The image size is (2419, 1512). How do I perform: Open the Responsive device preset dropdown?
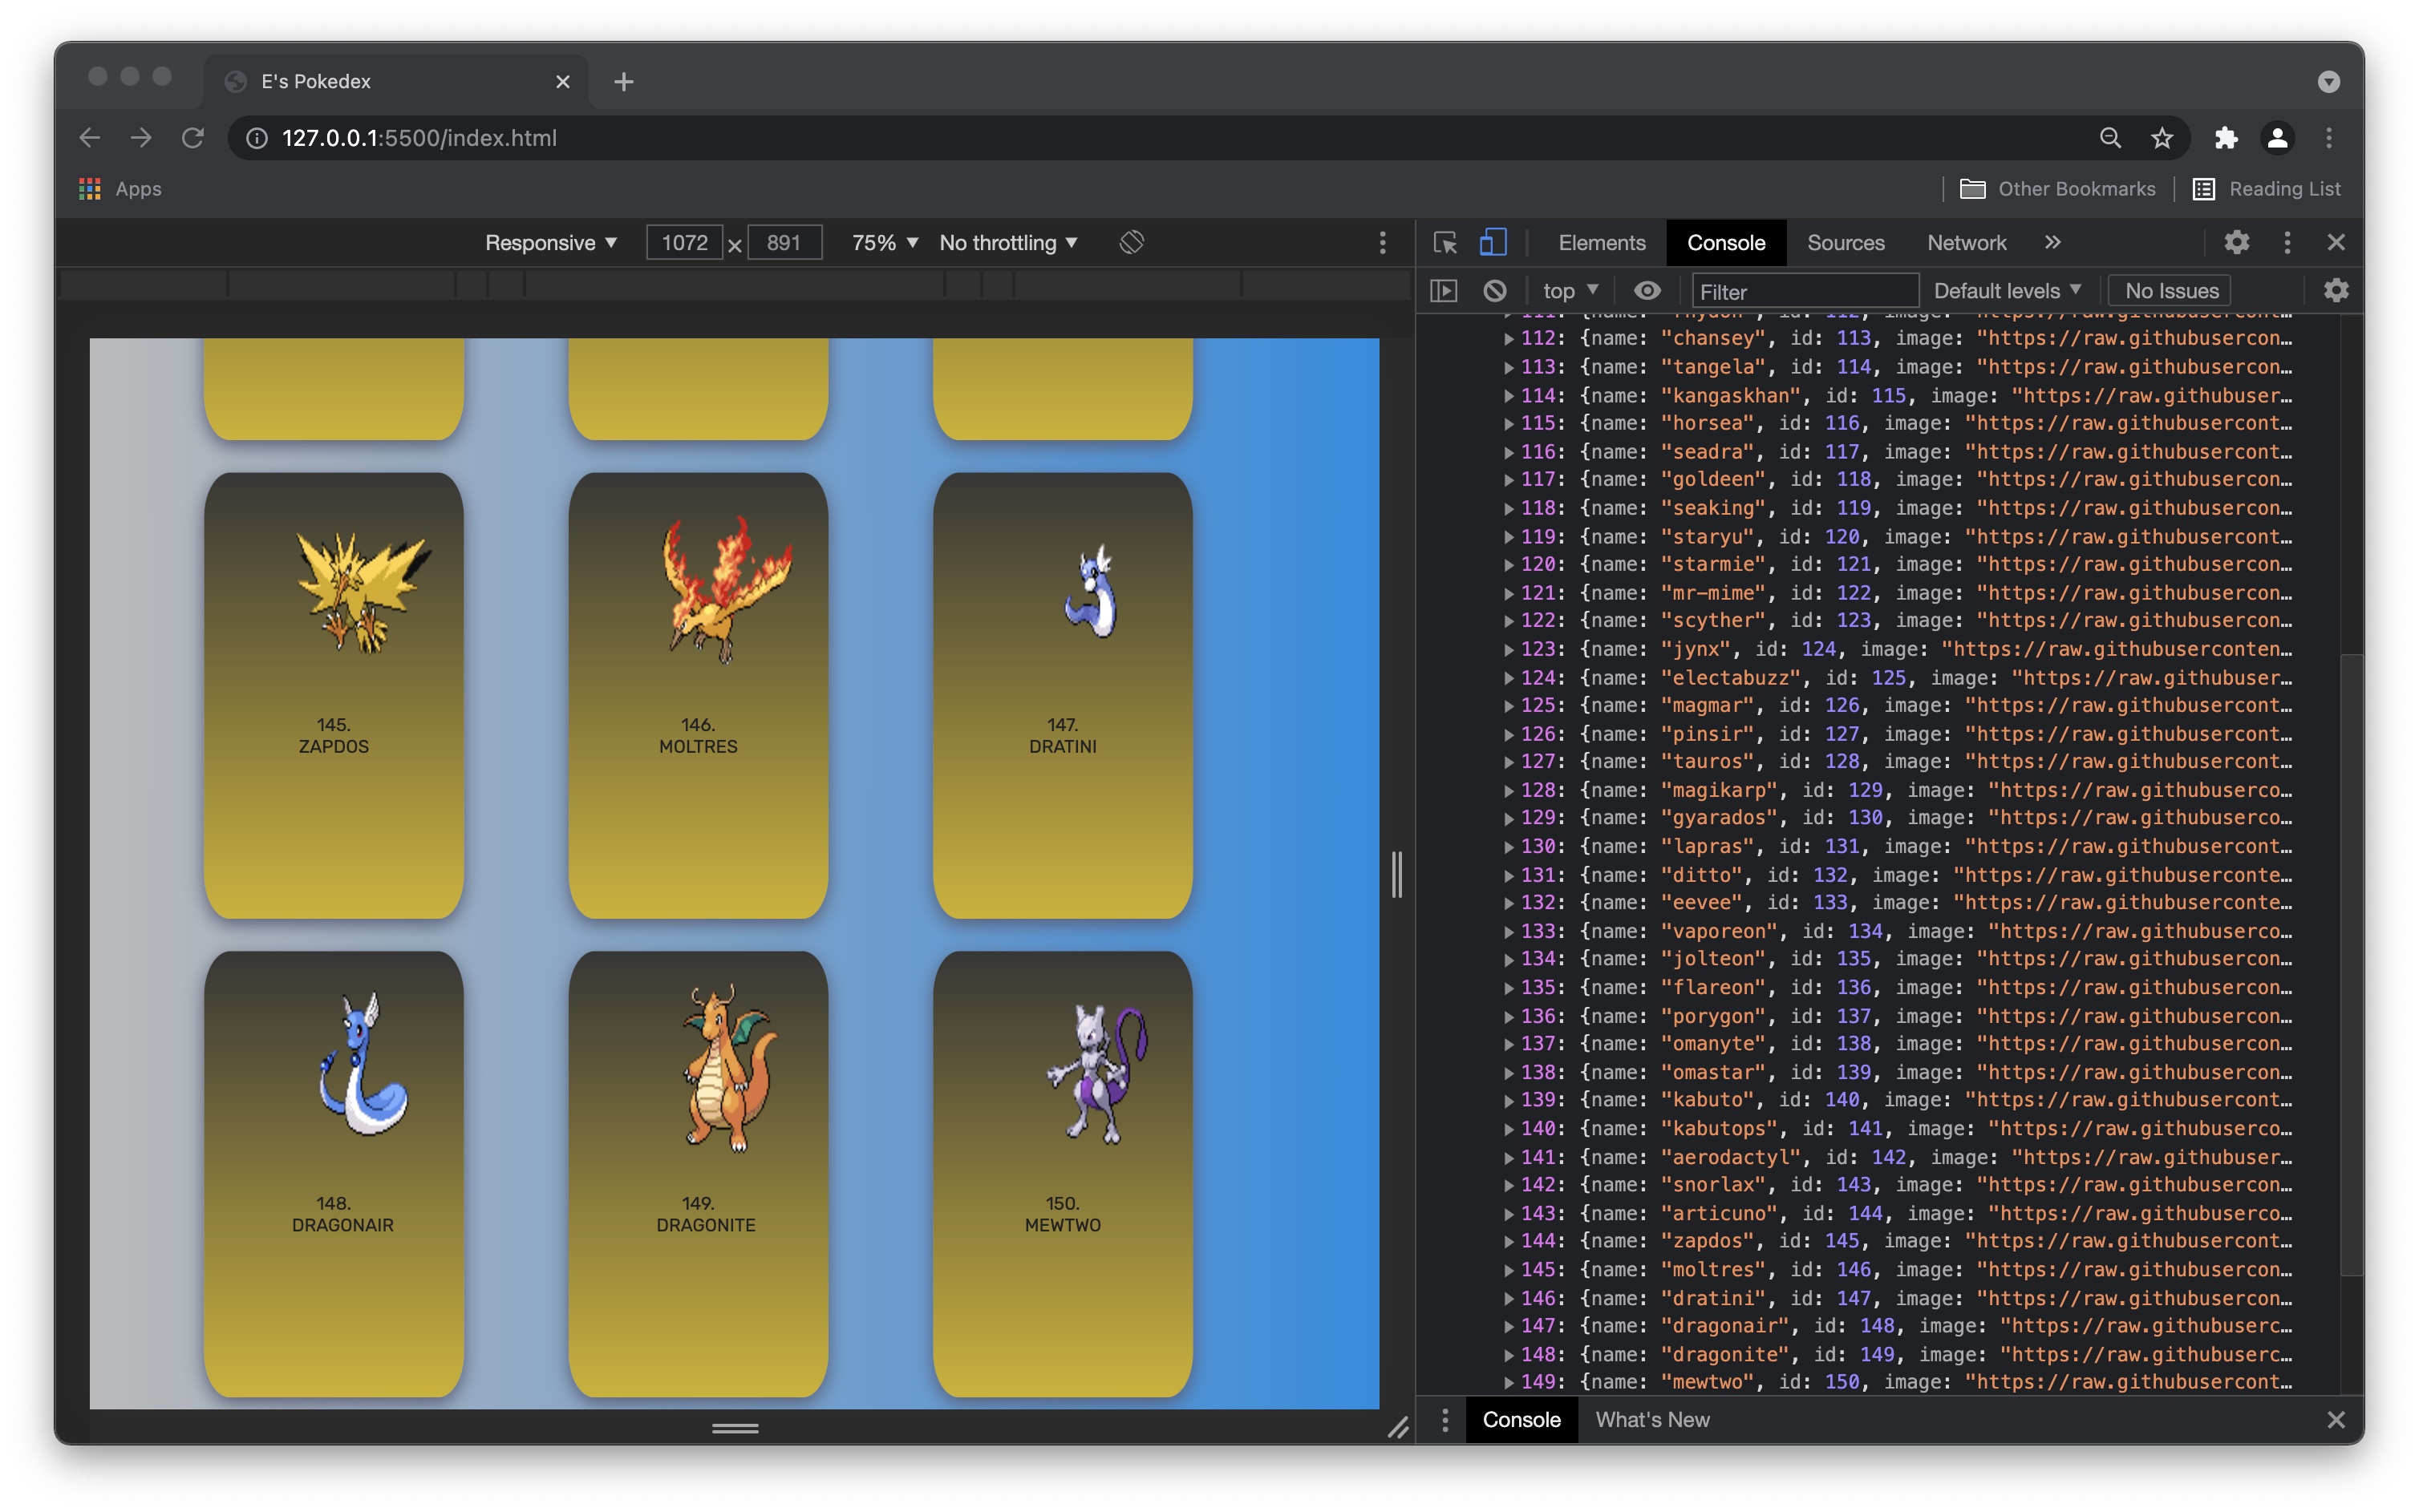pos(549,242)
